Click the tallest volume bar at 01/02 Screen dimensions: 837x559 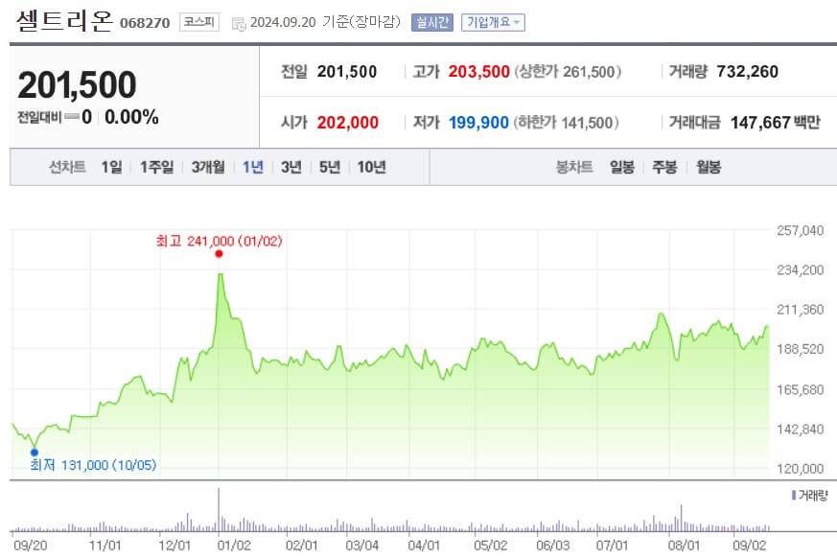(219, 509)
